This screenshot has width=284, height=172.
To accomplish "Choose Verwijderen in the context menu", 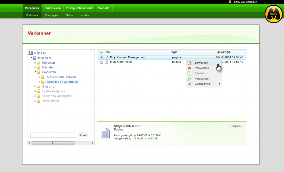I will [204, 68].
